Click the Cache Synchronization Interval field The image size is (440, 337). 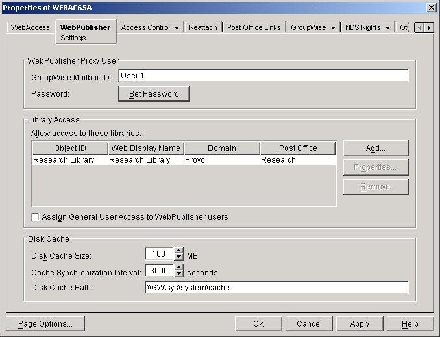click(x=159, y=271)
